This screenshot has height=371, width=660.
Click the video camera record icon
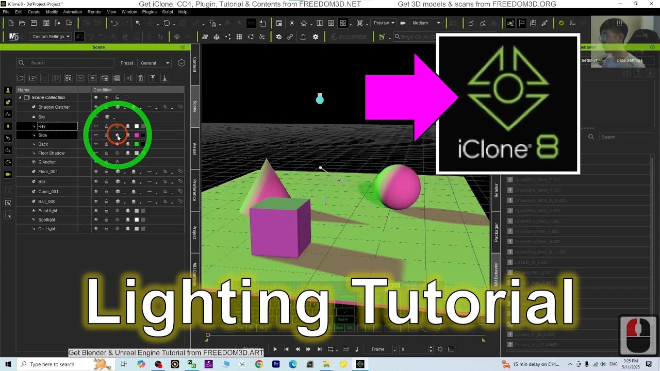(403, 23)
